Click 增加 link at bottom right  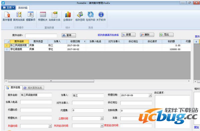pos(196,127)
